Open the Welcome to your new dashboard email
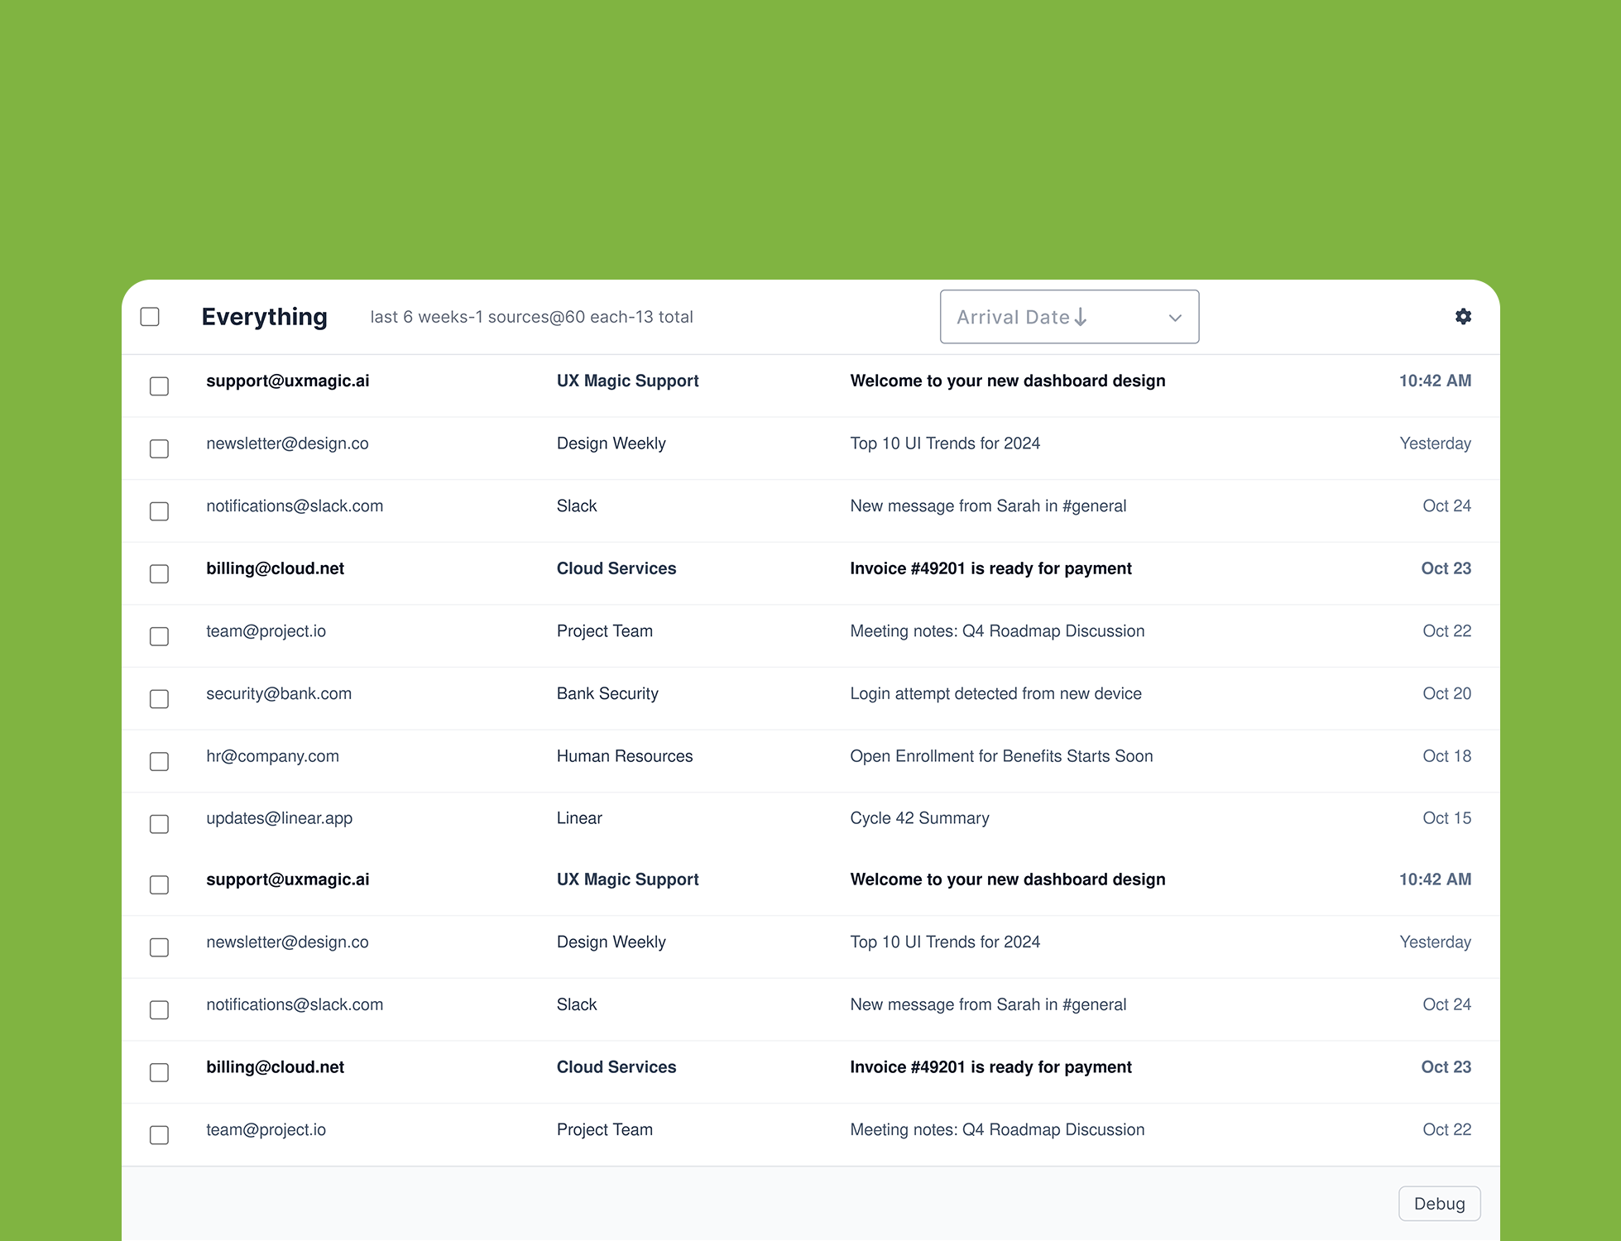 point(1008,381)
